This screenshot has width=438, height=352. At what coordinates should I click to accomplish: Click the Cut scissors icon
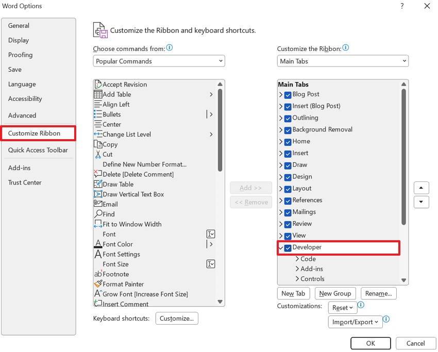click(x=97, y=154)
